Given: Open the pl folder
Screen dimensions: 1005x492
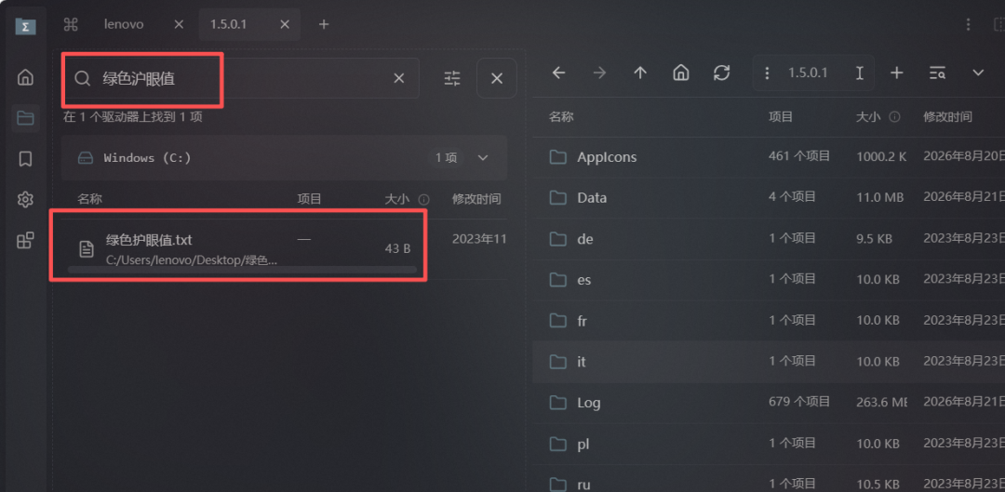Looking at the screenshot, I should (770, 444).
